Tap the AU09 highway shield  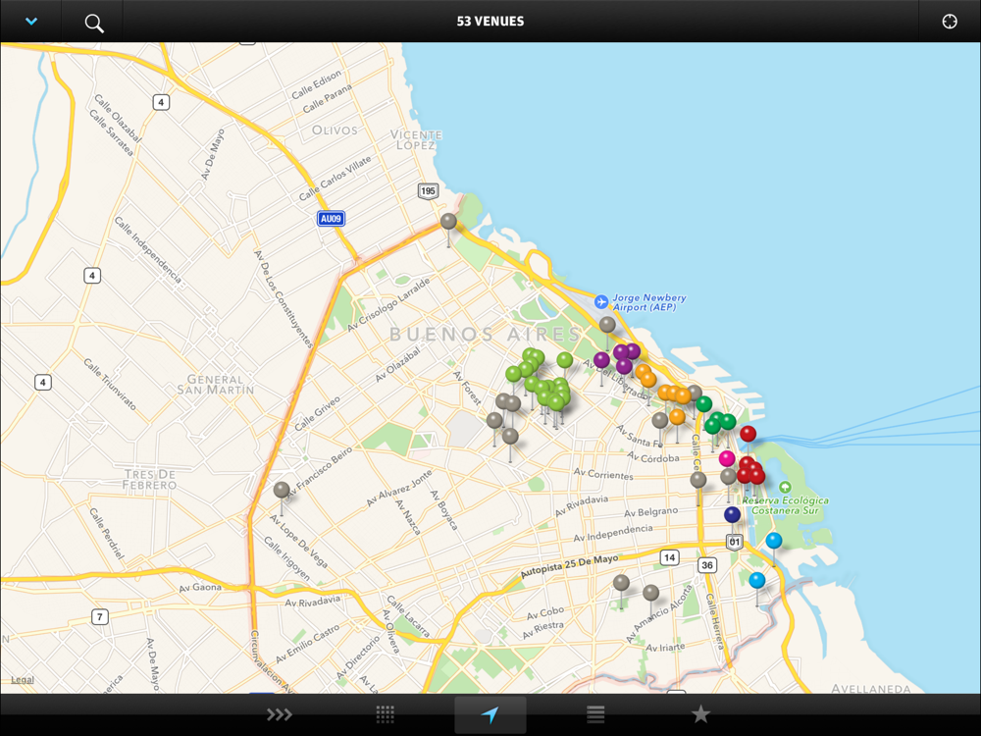point(331,219)
